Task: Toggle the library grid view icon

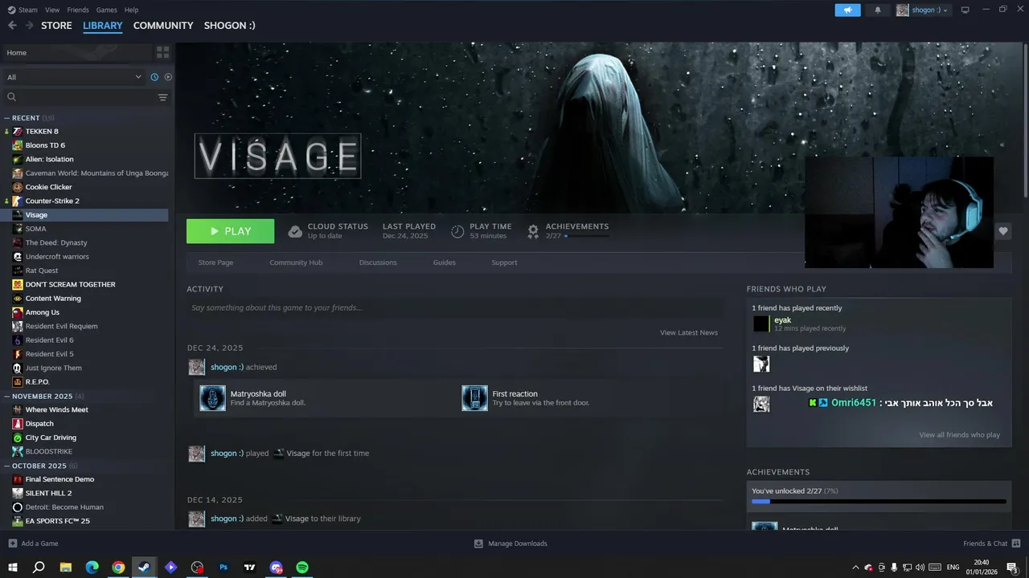Action: click(x=163, y=52)
